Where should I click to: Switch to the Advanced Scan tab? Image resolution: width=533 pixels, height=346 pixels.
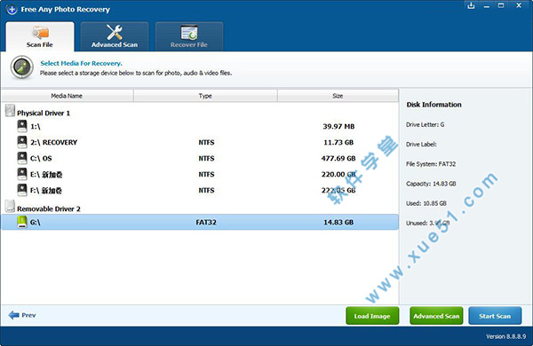coord(115,36)
